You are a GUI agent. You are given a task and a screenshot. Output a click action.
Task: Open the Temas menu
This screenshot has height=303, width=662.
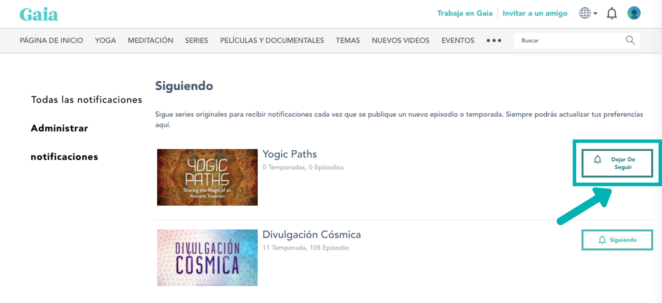pyautogui.click(x=348, y=40)
